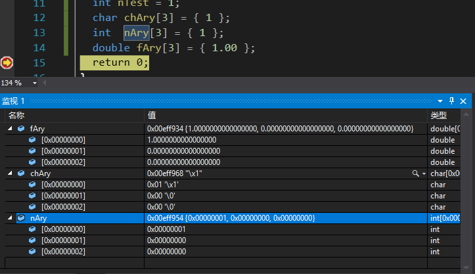Click the chAry identifier on line 12
This screenshot has height=274, width=475.
tap(140, 18)
